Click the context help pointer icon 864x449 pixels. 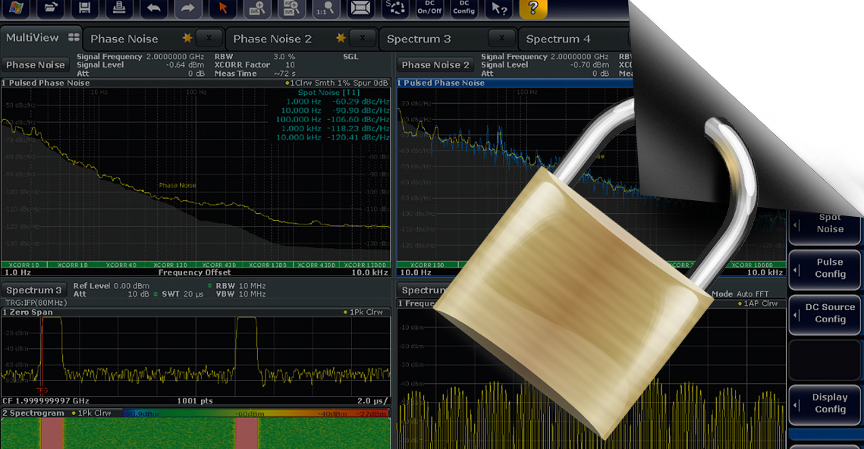tap(498, 8)
